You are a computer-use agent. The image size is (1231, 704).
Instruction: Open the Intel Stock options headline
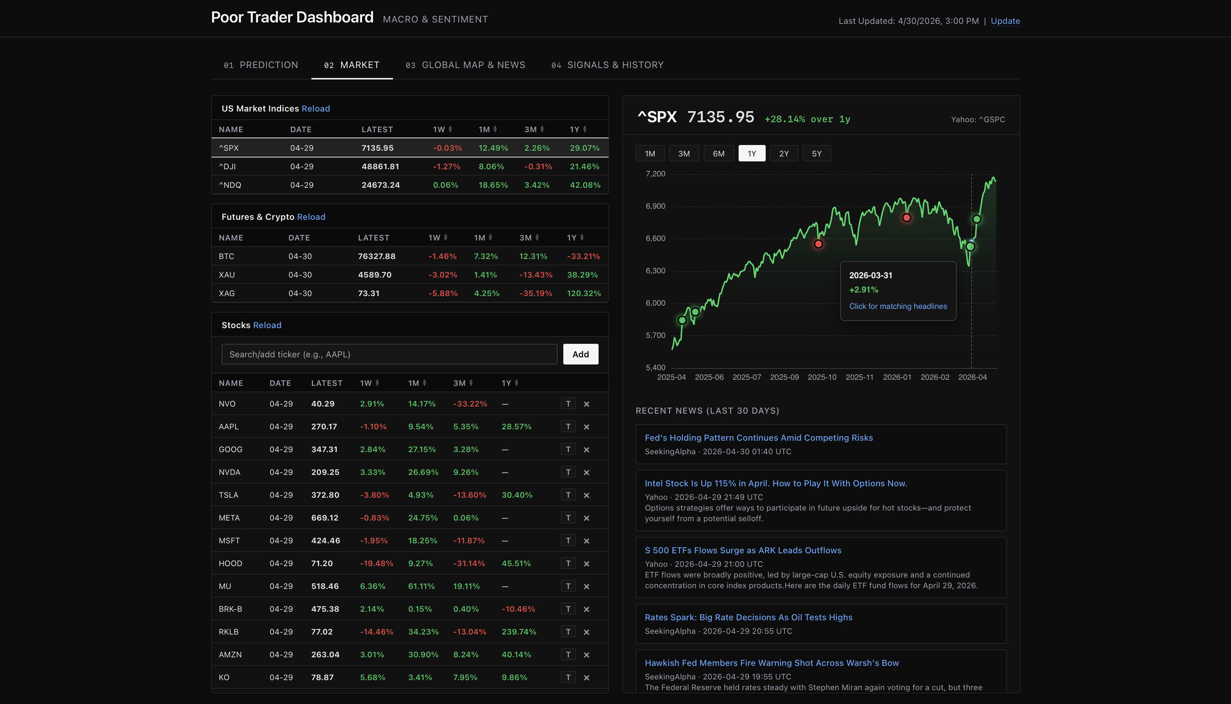[776, 483]
